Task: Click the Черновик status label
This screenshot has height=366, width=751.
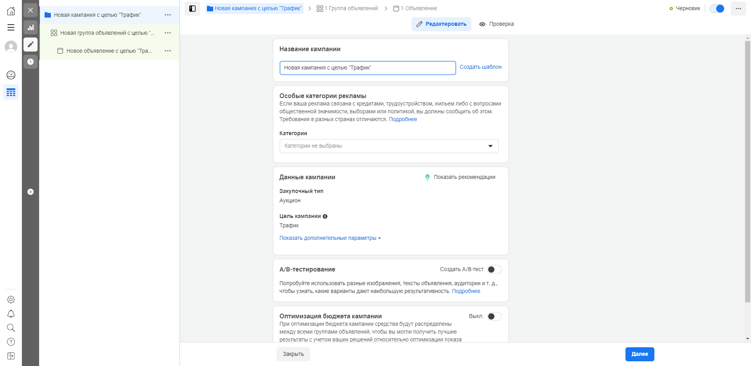Action: (x=688, y=9)
